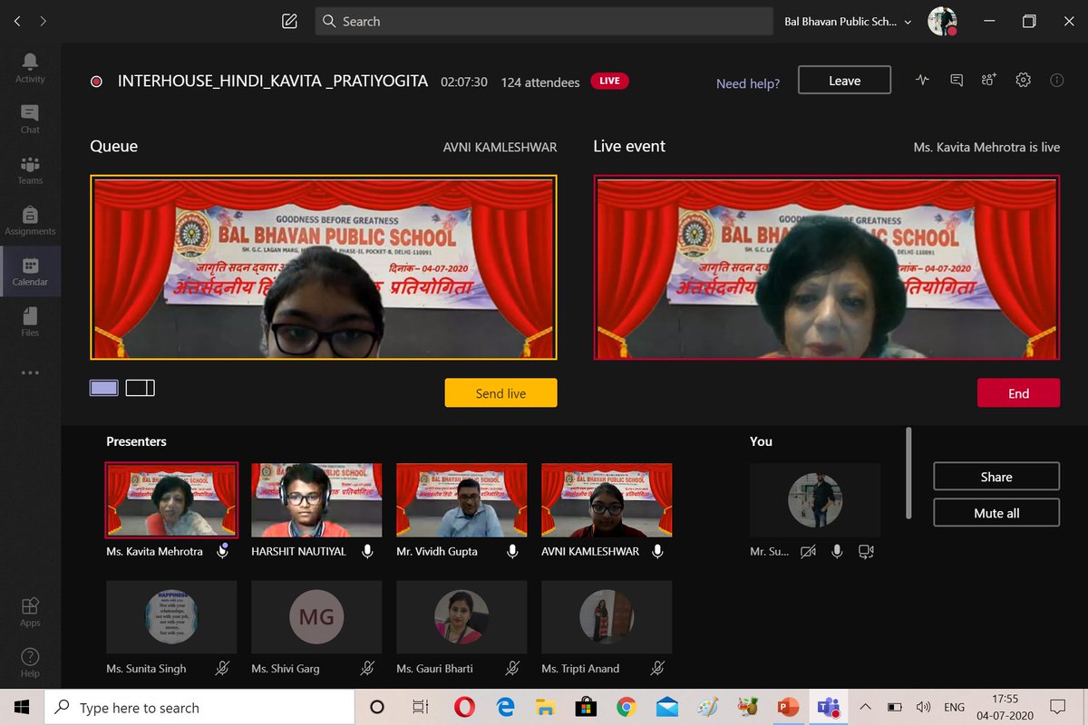Open File Explorer from taskbar
1088x725 pixels.
point(544,707)
